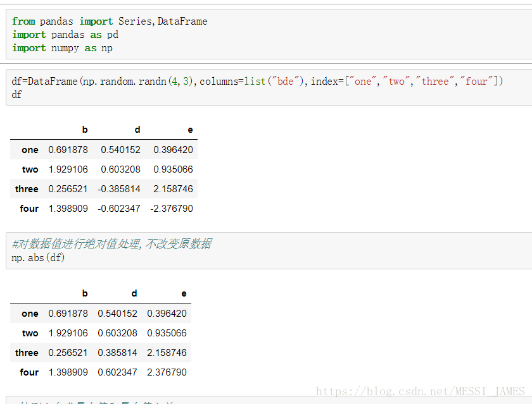Click the lone 'df' line in second cell

pos(16,94)
